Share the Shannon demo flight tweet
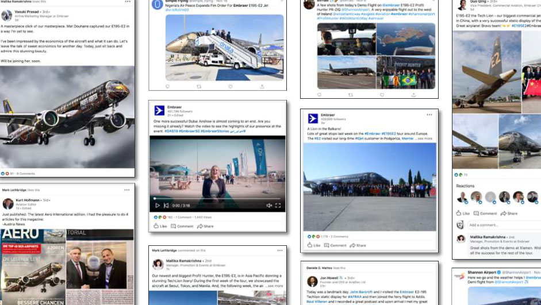541x305 pixels. (x=413, y=94)
